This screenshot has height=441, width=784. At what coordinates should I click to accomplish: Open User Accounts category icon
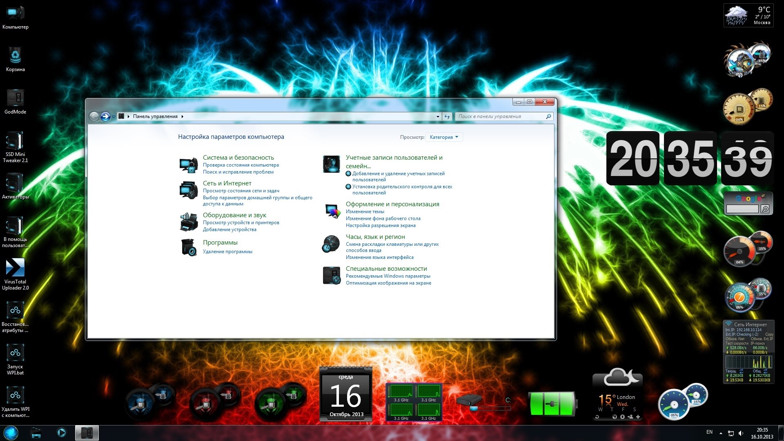(331, 165)
